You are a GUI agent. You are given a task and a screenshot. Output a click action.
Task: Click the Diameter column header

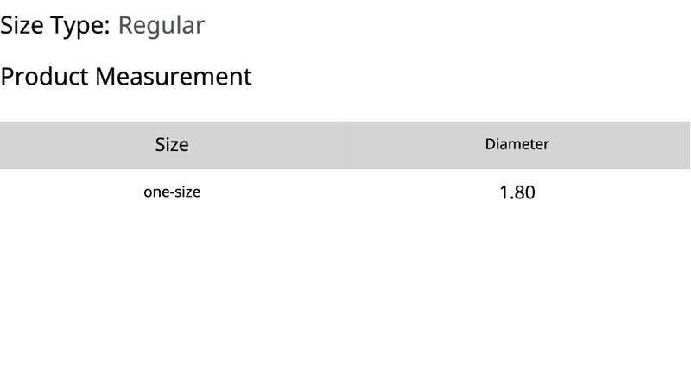[517, 145]
